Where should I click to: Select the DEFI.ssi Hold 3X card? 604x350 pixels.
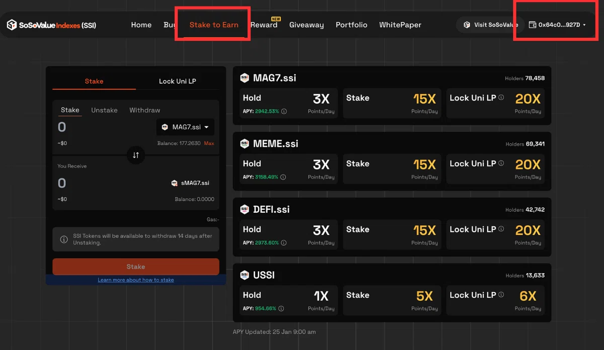[288, 235]
